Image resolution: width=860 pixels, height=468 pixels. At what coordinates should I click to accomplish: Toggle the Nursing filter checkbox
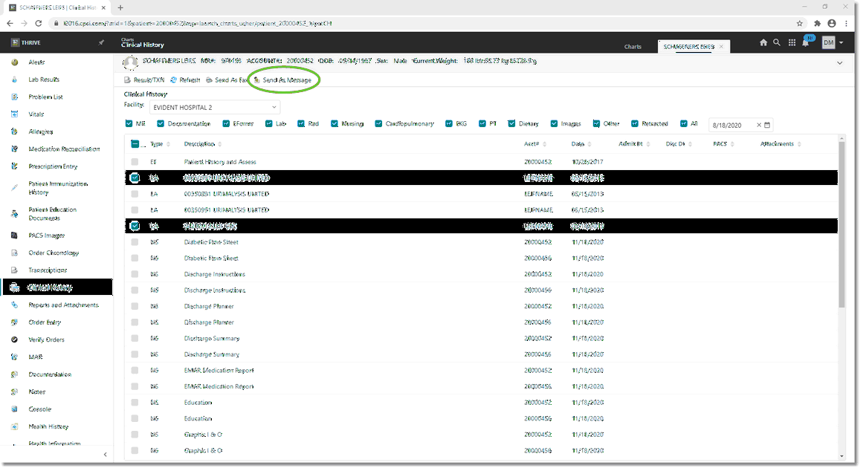click(x=334, y=124)
